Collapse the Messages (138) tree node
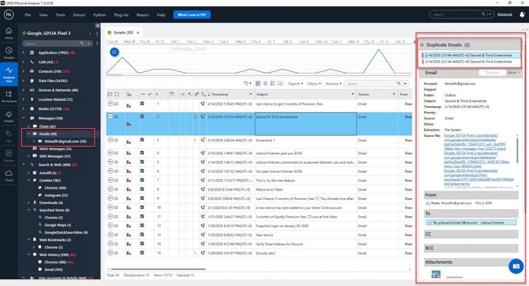 coord(23,118)
